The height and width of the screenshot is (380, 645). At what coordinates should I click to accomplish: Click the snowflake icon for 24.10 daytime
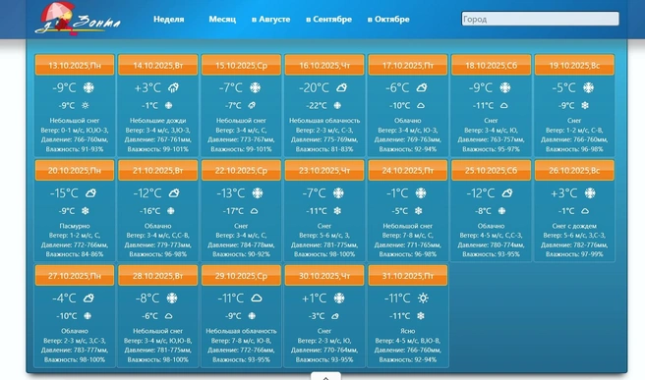point(421,193)
